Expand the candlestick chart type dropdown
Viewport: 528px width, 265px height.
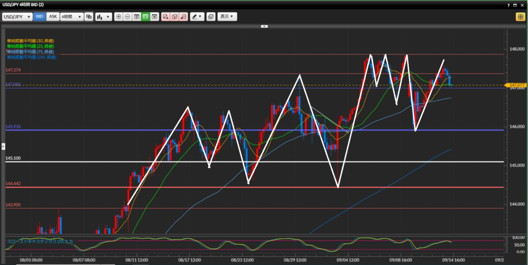[x=104, y=16]
